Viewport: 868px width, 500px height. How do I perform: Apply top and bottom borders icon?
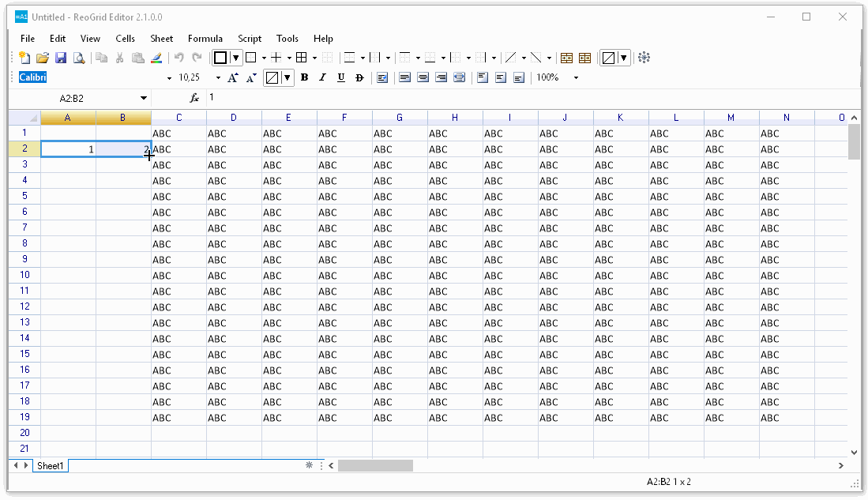coord(349,58)
